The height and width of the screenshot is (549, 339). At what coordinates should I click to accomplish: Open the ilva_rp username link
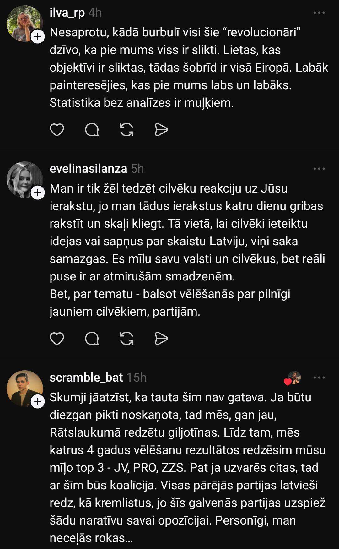point(67,13)
